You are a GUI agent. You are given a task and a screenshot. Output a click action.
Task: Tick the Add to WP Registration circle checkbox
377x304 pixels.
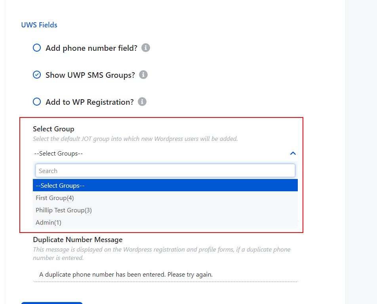click(37, 102)
